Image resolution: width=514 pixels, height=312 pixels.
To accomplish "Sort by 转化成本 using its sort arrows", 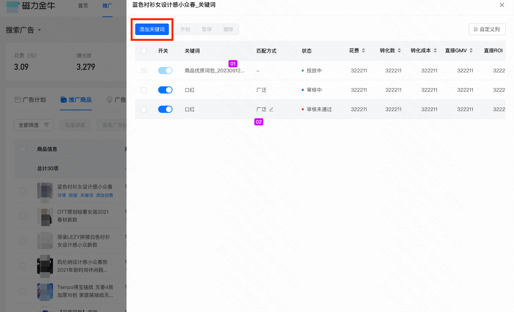I will 435,50.
